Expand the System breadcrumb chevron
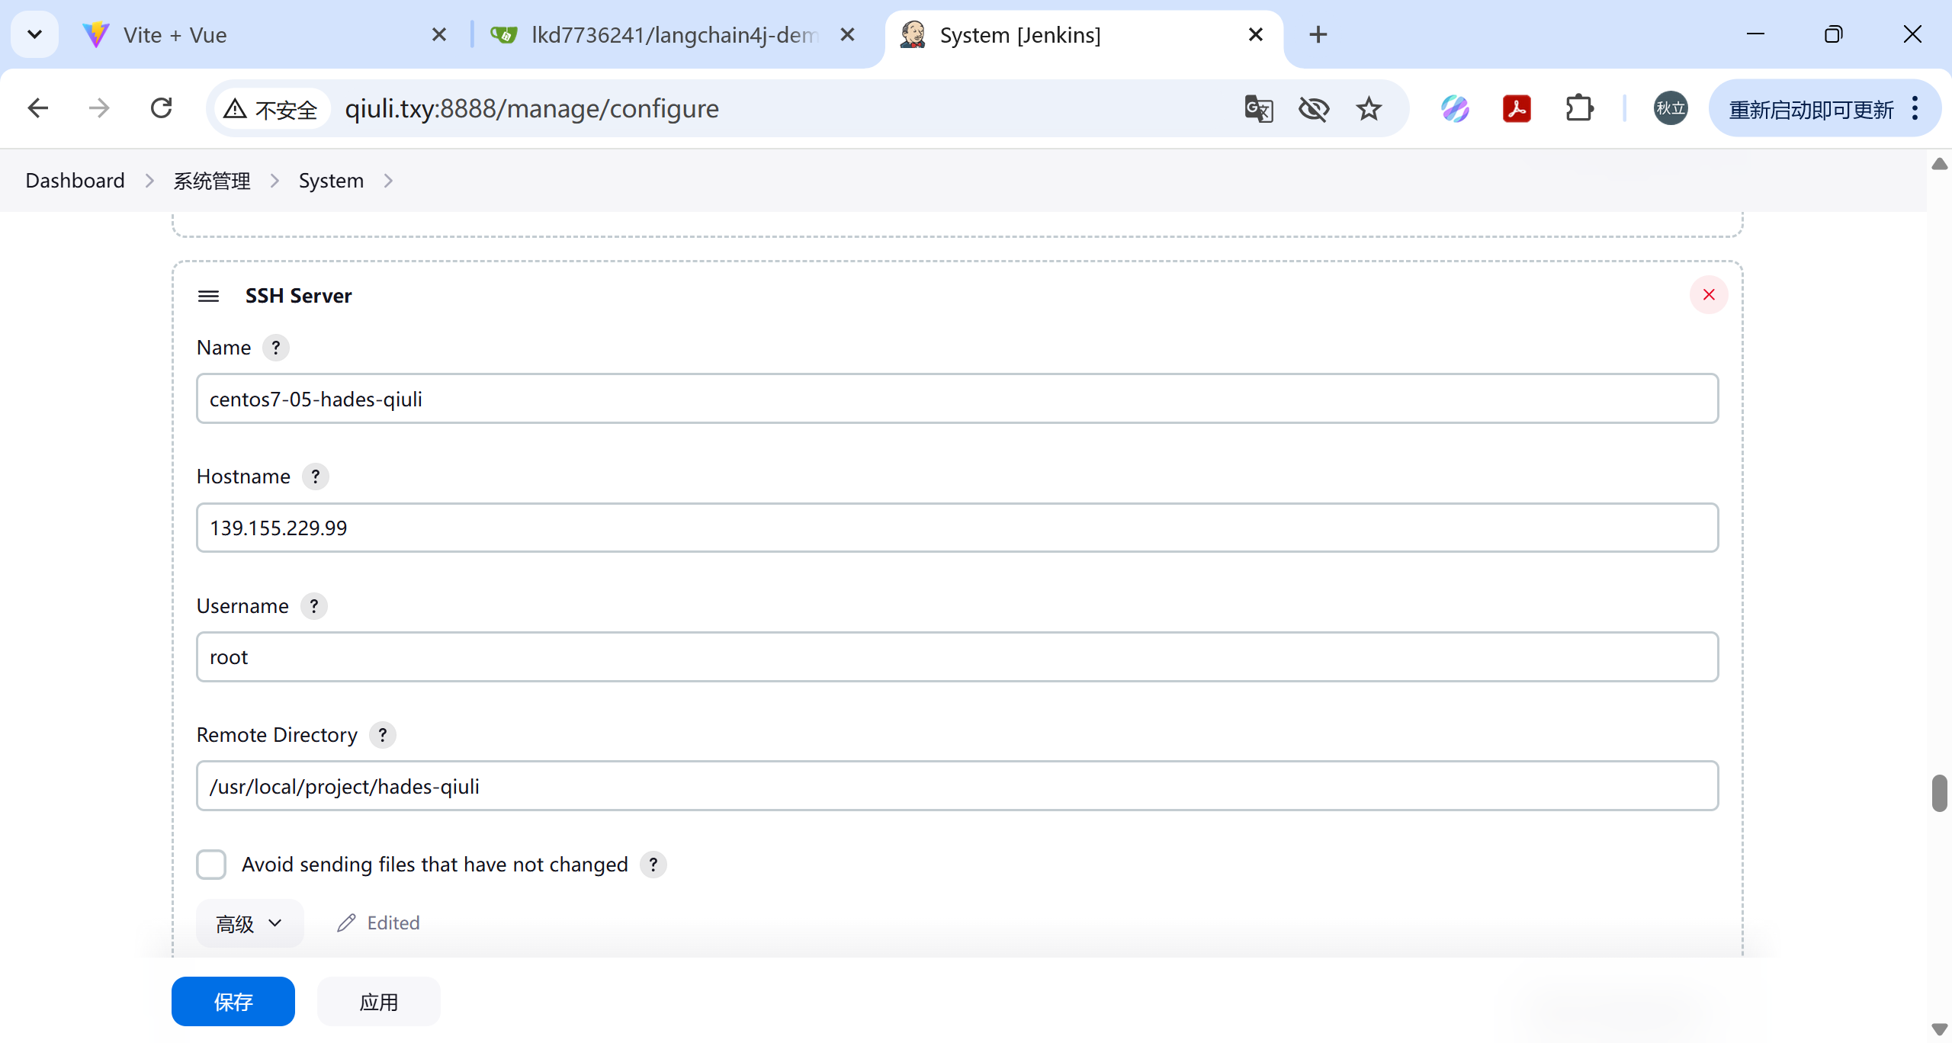The width and height of the screenshot is (1952, 1043). (x=388, y=181)
